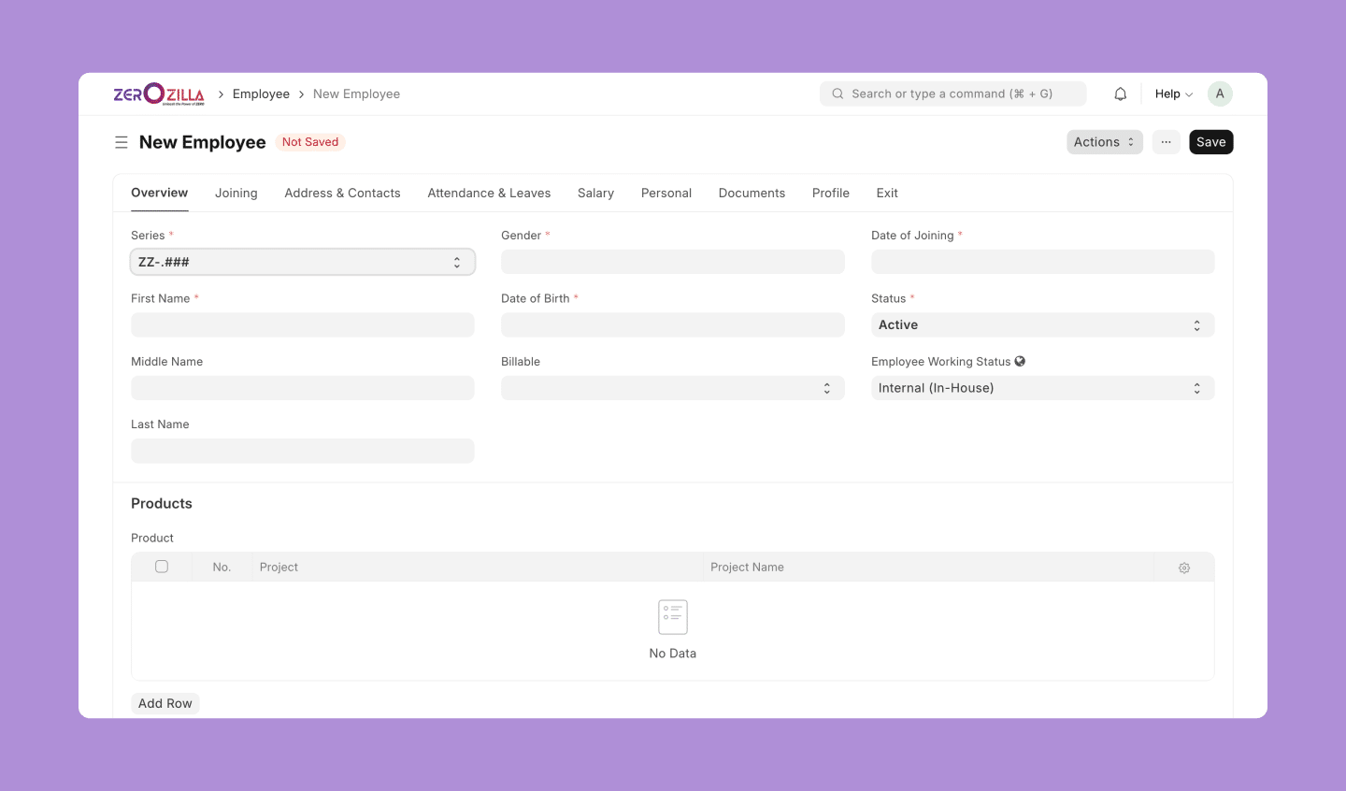
Task: Expand the Status dropdown
Action: pos(1042,325)
